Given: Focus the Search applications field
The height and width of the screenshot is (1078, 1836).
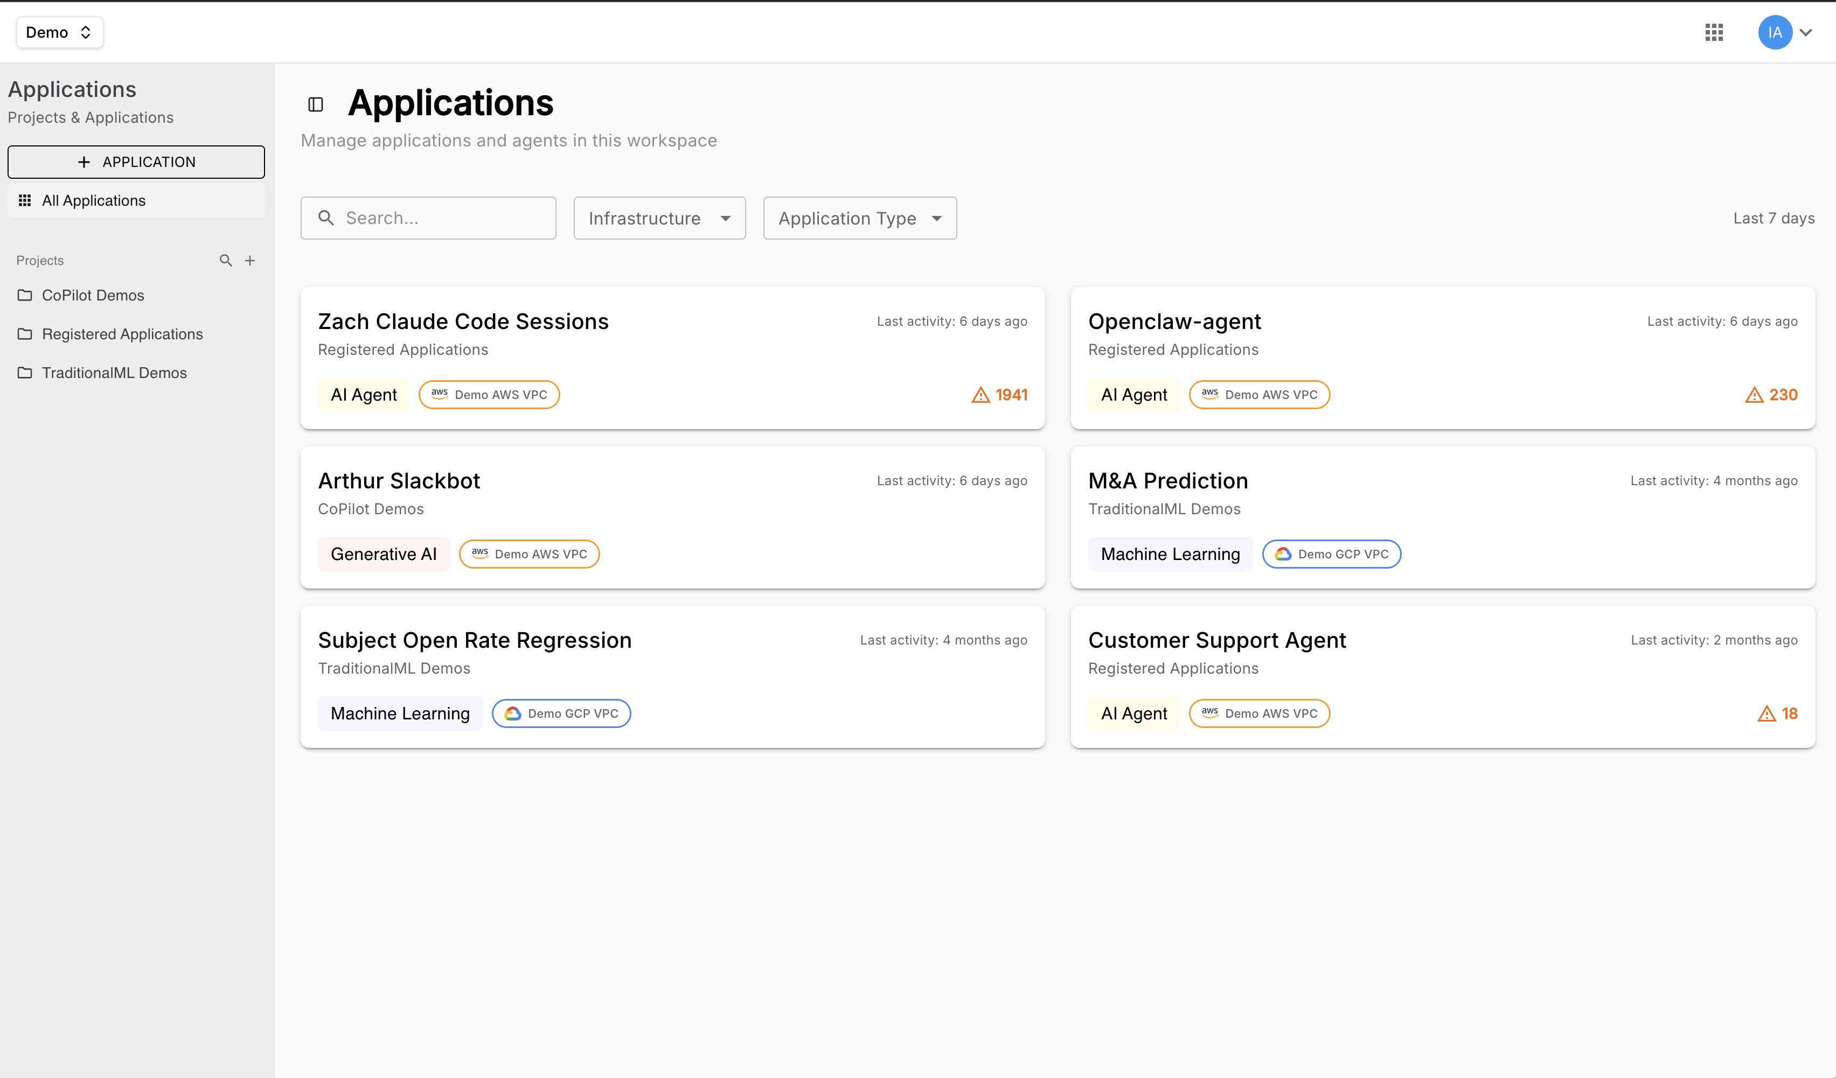Looking at the screenshot, I should pyautogui.click(x=428, y=218).
